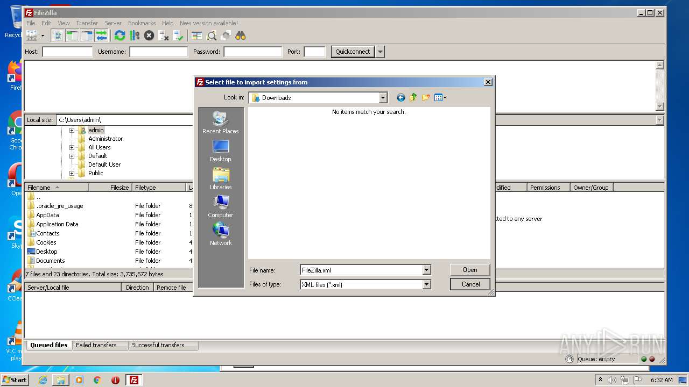Refresh file and folder lists
This screenshot has width=689, height=387.
coord(119,35)
